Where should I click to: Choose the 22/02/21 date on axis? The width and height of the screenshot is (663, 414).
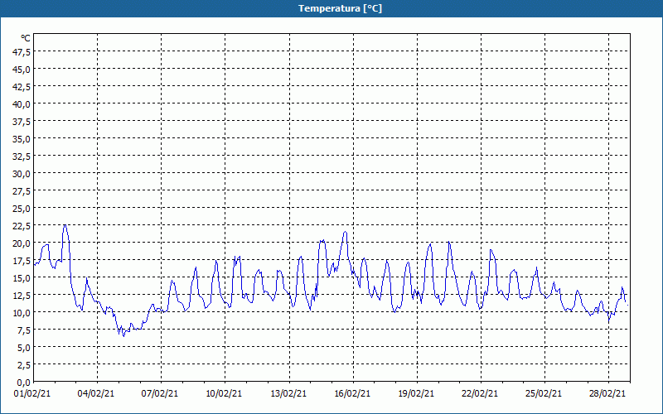coord(481,394)
